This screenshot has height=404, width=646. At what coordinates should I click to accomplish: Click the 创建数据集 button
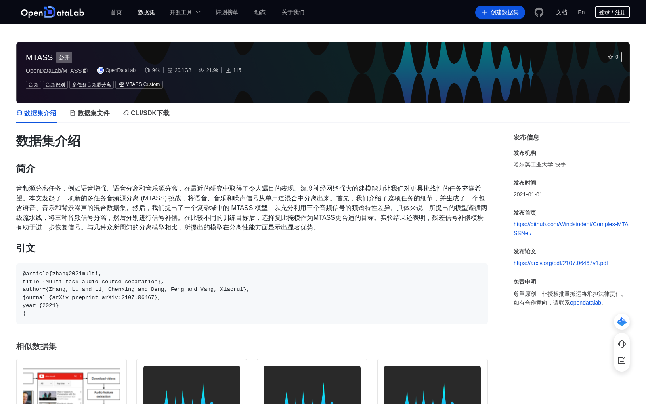500,12
